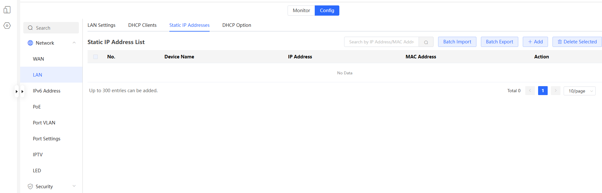Click the hexagon settings icon in left rail
Screen dimensions: 602x193
(x=7, y=26)
